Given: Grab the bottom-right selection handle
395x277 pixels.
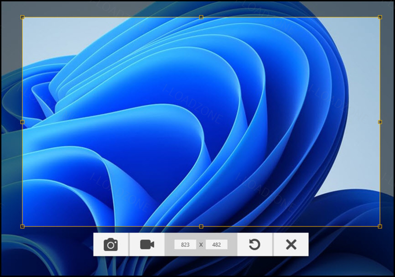Looking at the screenshot, I should pos(380,226).
